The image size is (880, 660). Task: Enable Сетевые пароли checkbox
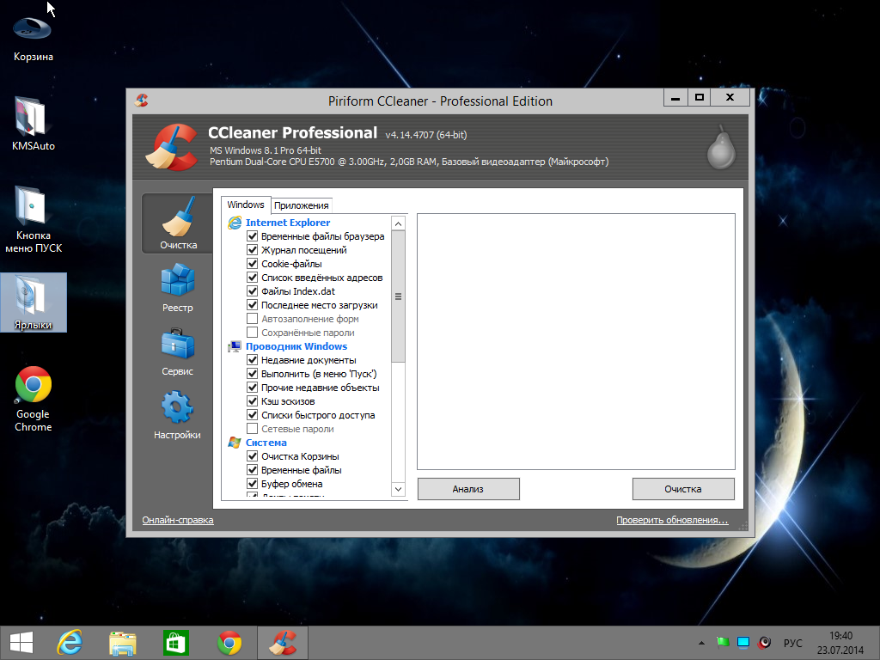coord(253,429)
